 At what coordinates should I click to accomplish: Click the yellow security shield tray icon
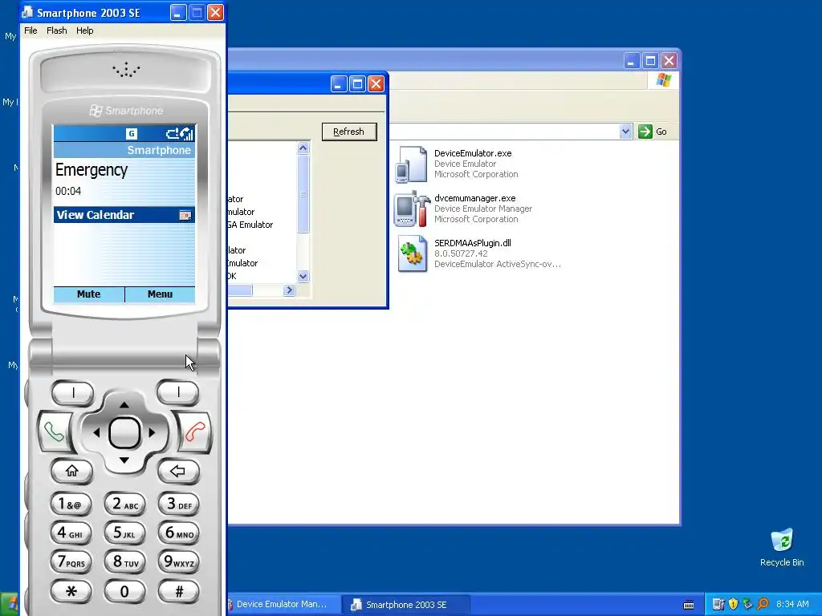pyautogui.click(x=733, y=605)
